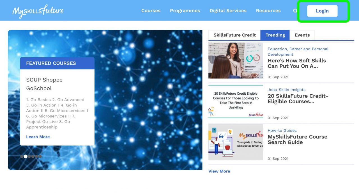Viewport: 359px width, 193px height.
Task: Jump to the last carousel indicator dot
Action: [40, 156]
